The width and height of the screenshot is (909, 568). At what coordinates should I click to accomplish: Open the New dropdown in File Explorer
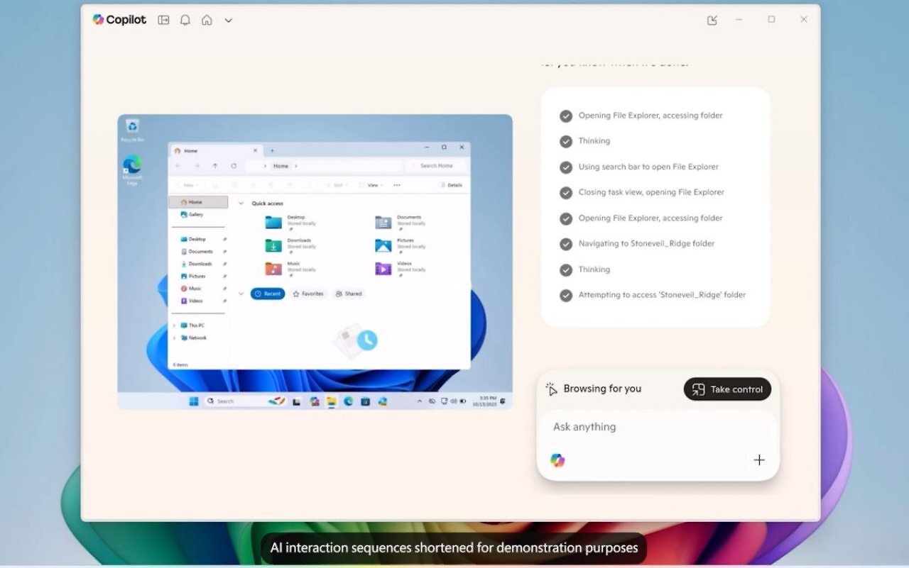pos(187,185)
